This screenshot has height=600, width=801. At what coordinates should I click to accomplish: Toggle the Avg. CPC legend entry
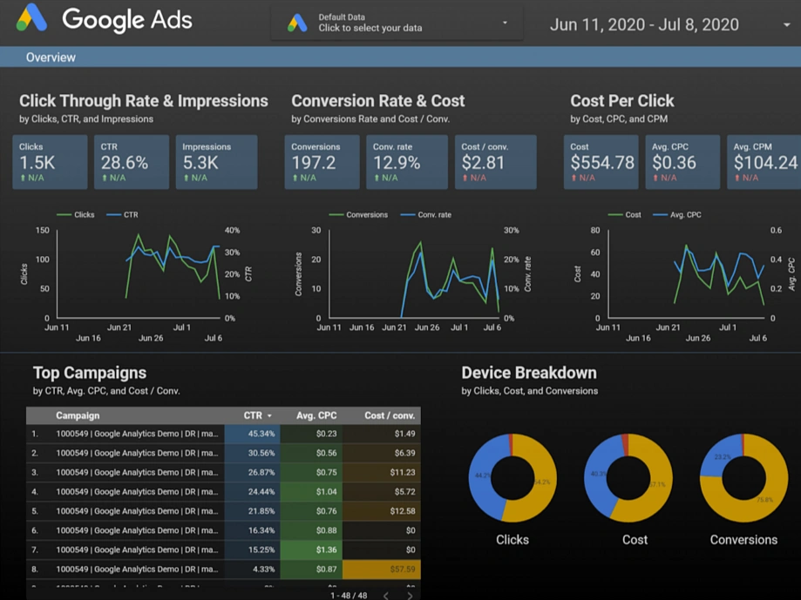tap(677, 215)
